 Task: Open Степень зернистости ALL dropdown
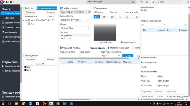point(111,56)
